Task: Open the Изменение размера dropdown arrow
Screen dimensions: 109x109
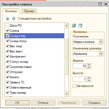Action: 101,54
